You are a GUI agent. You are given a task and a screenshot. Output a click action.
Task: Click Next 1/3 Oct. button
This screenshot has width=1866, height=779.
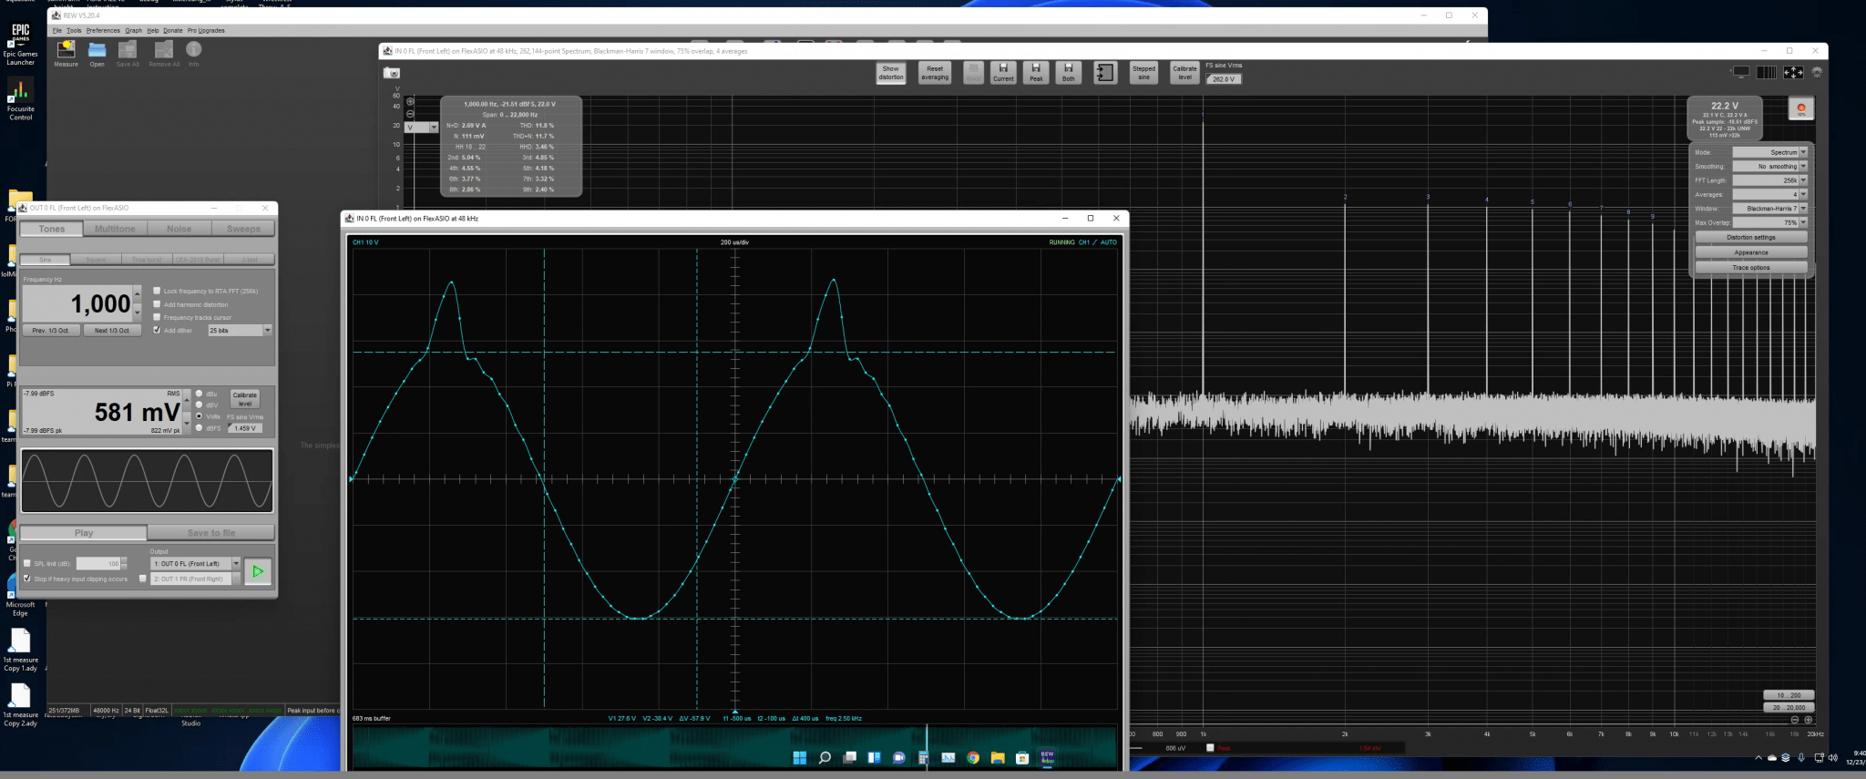click(112, 330)
